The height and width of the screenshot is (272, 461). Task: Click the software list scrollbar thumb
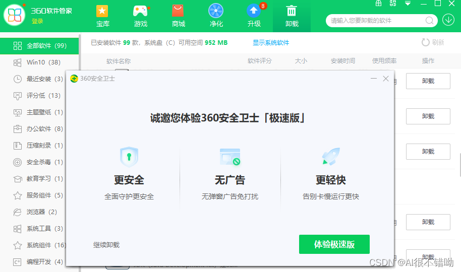click(460, 165)
